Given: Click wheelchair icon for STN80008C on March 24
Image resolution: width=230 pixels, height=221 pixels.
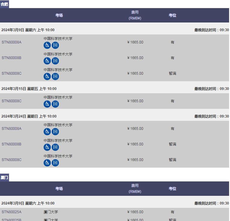Looking at the screenshot, I should tap(47, 163).
